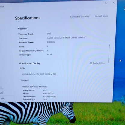Select Serial Number value N3LMTF099313
Viewport: 125px width, 125px height.
point(50,97)
